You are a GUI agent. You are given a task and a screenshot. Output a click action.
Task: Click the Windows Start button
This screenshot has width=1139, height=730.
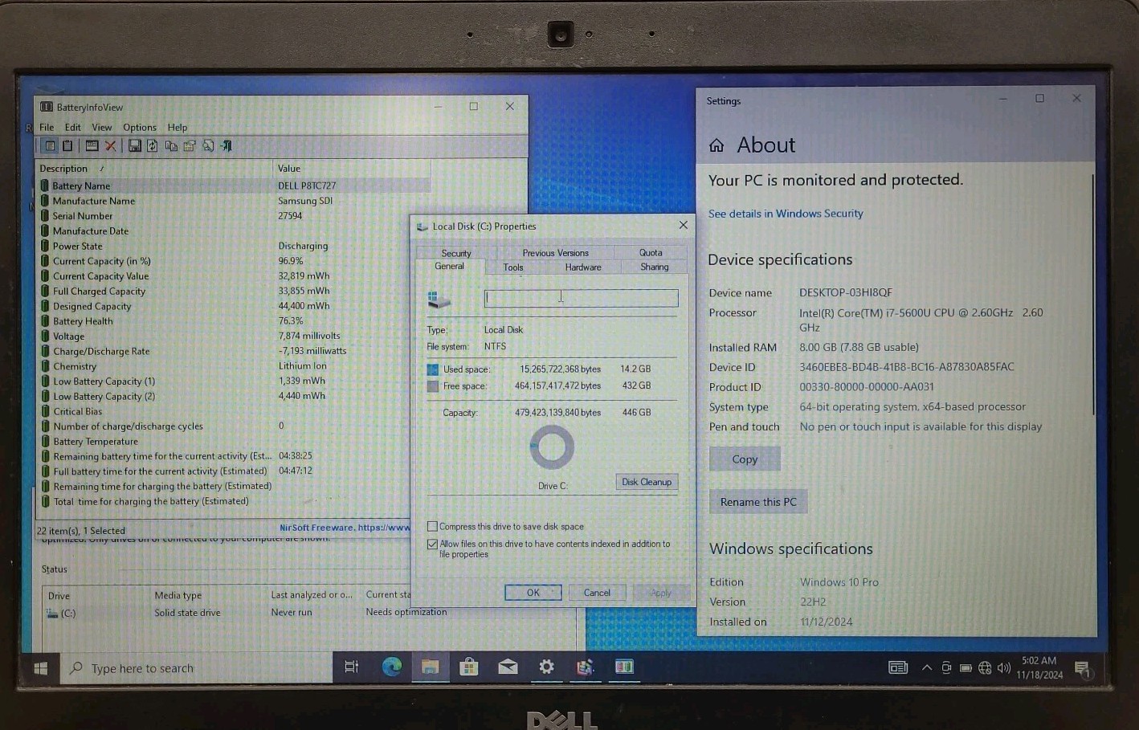(x=41, y=668)
